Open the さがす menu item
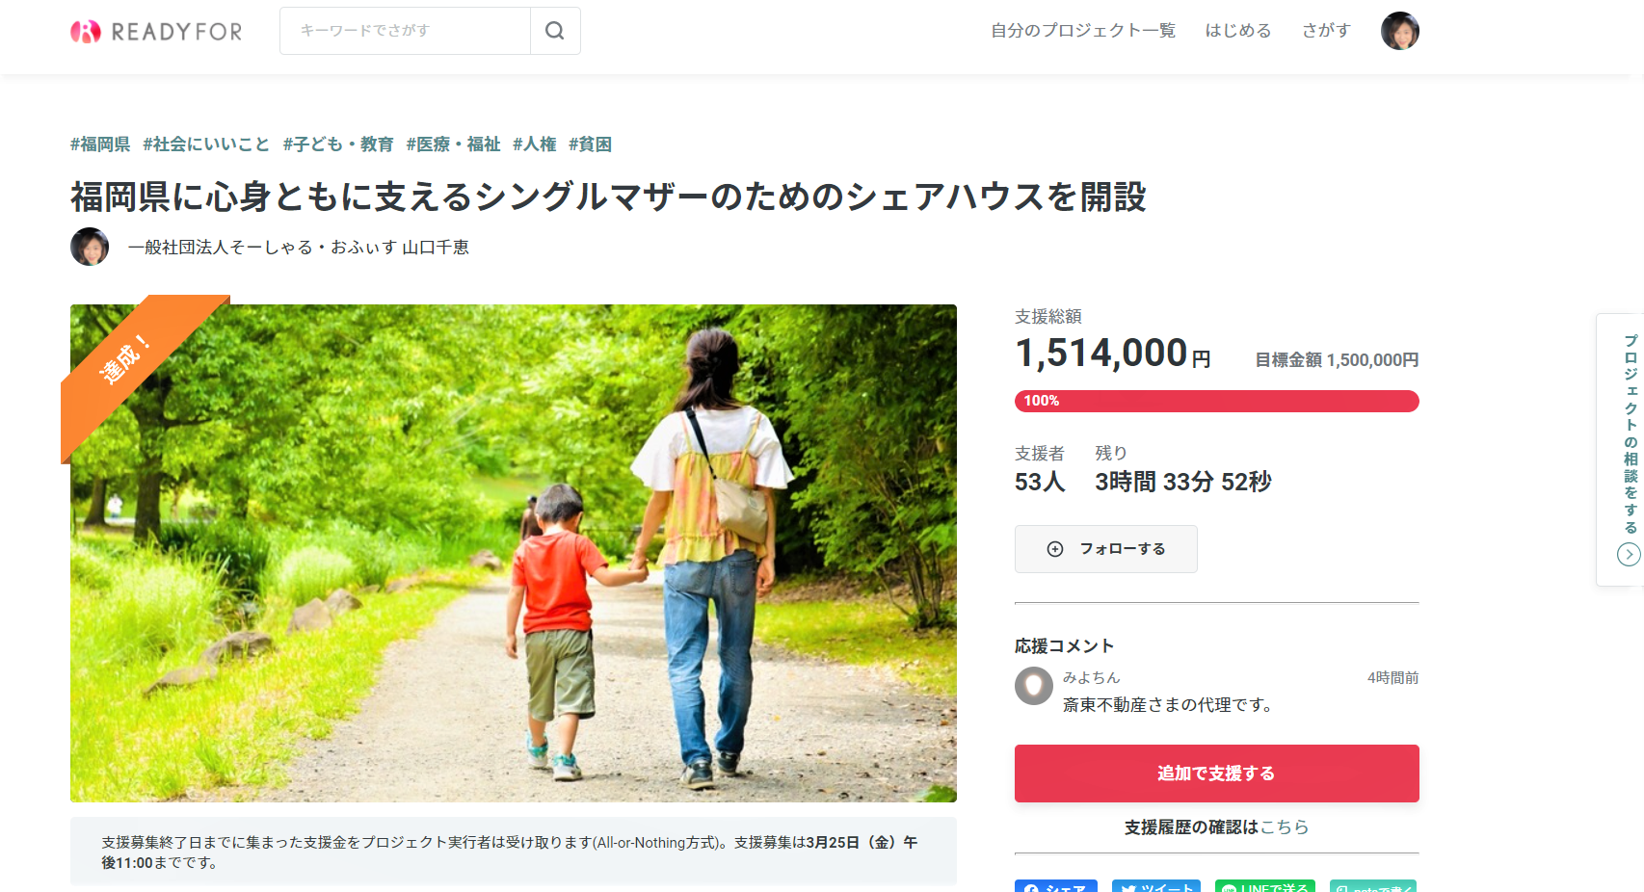Screen dimensions: 1644x892 point(1326,31)
